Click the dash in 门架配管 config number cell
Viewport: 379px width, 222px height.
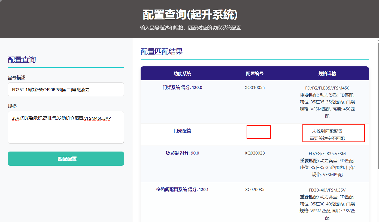pos(255,131)
